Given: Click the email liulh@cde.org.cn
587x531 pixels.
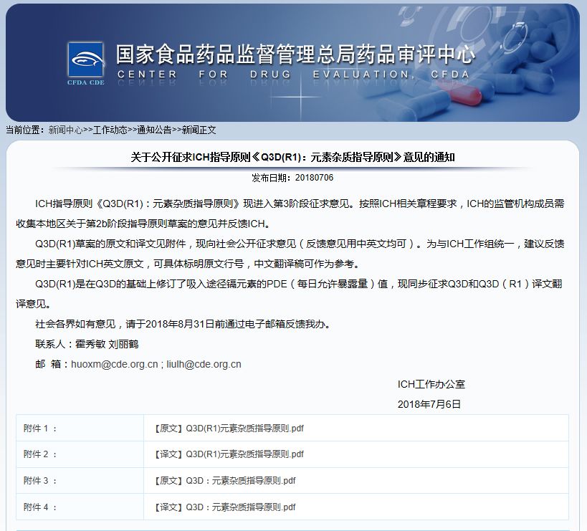Looking at the screenshot, I should (x=204, y=364).
